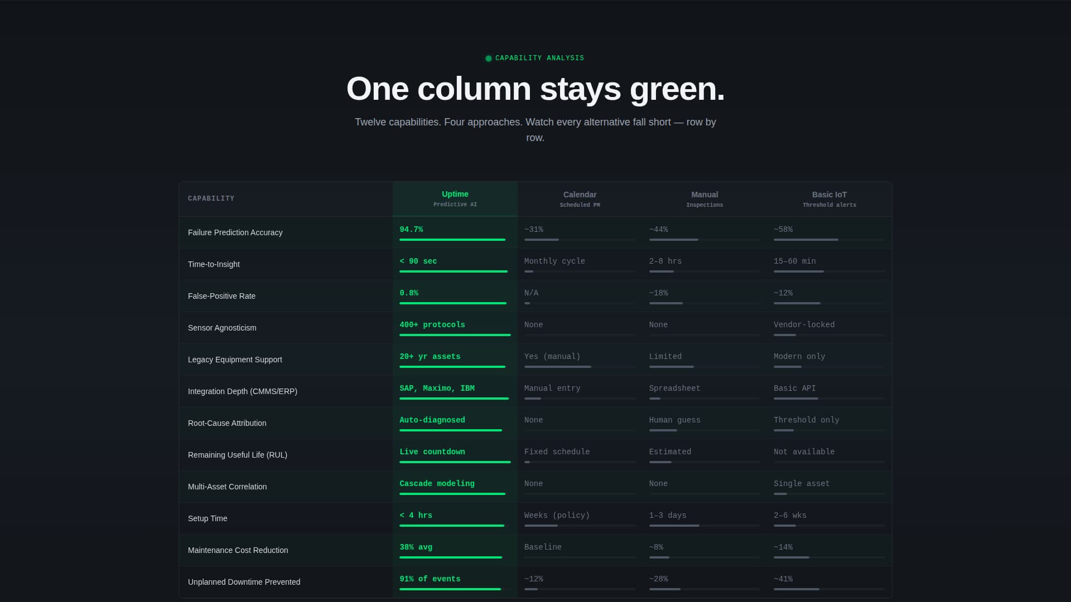Click the 'Weeks (policy)' Setup Time cell
The height and width of the screenshot is (602, 1071).
pyautogui.click(x=557, y=515)
